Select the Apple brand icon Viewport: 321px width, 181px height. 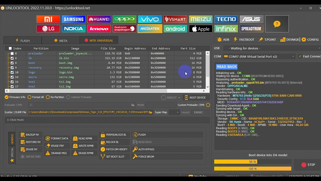(x=201, y=29)
